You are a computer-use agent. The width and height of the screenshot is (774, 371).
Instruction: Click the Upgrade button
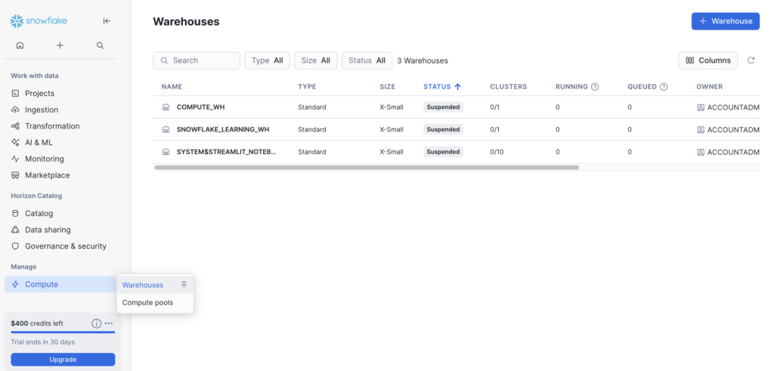pyautogui.click(x=63, y=360)
